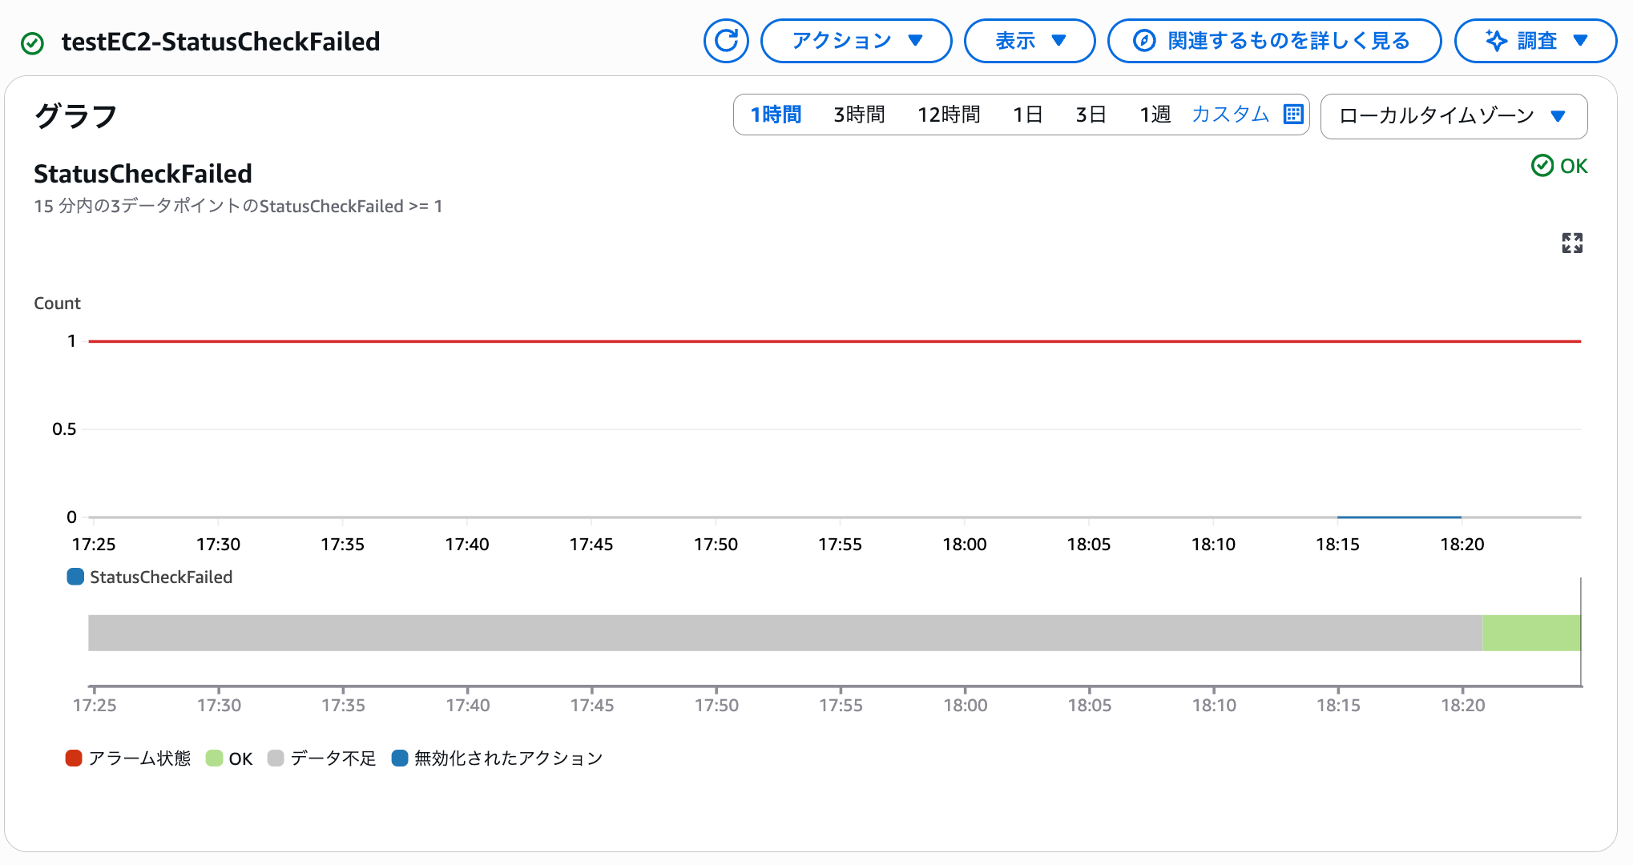The height and width of the screenshot is (865, 1633).
Task: Click the calendar icon next to カスタム
Action: (1293, 115)
